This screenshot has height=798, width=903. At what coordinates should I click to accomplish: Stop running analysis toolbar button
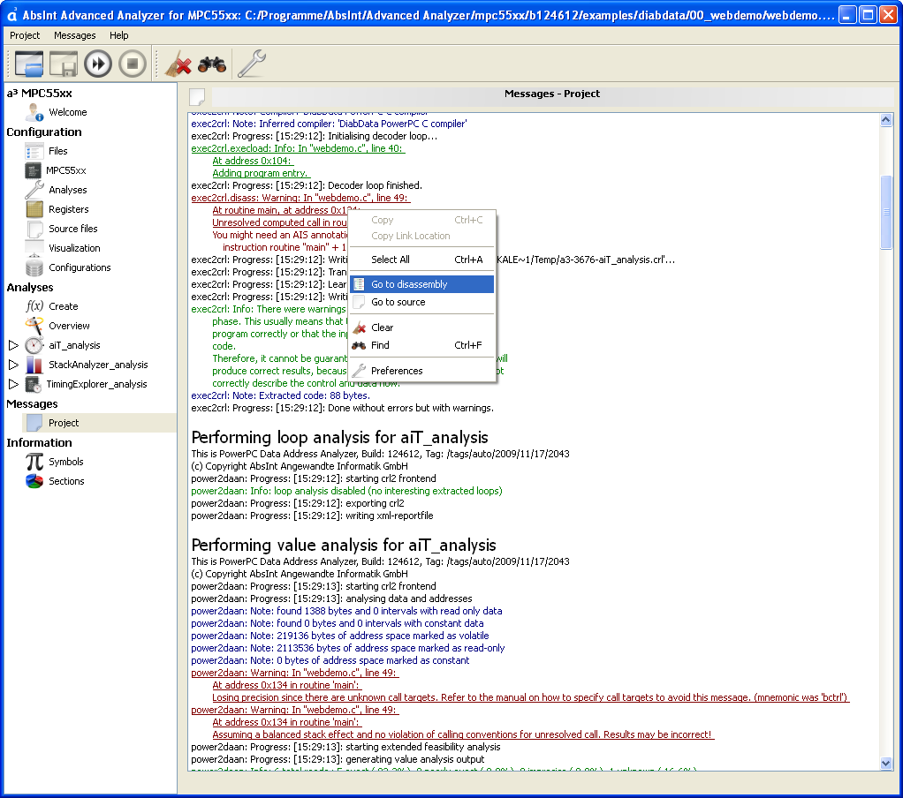(133, 64)
